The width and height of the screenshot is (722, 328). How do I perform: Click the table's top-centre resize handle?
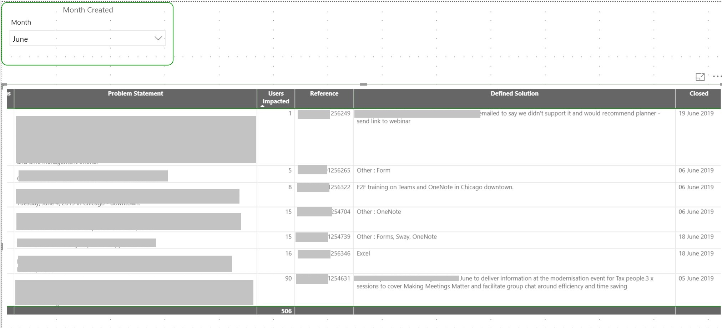click(x=363, y=84)
